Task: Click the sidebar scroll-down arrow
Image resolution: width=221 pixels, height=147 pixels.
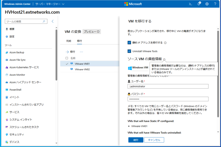Action: 56,143
